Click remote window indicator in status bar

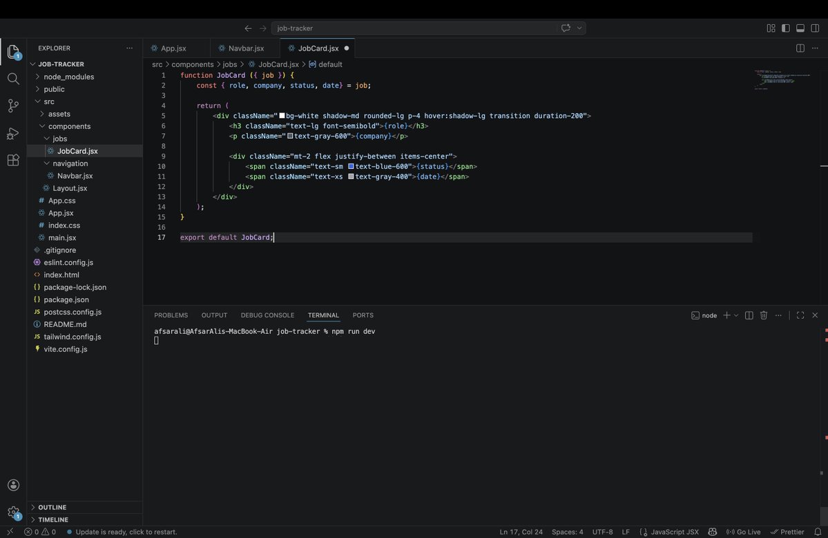tap(10, 532)
